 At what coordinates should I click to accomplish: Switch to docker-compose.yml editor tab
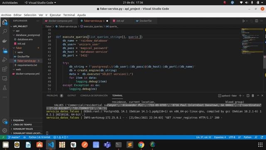[x=60, y=21]
